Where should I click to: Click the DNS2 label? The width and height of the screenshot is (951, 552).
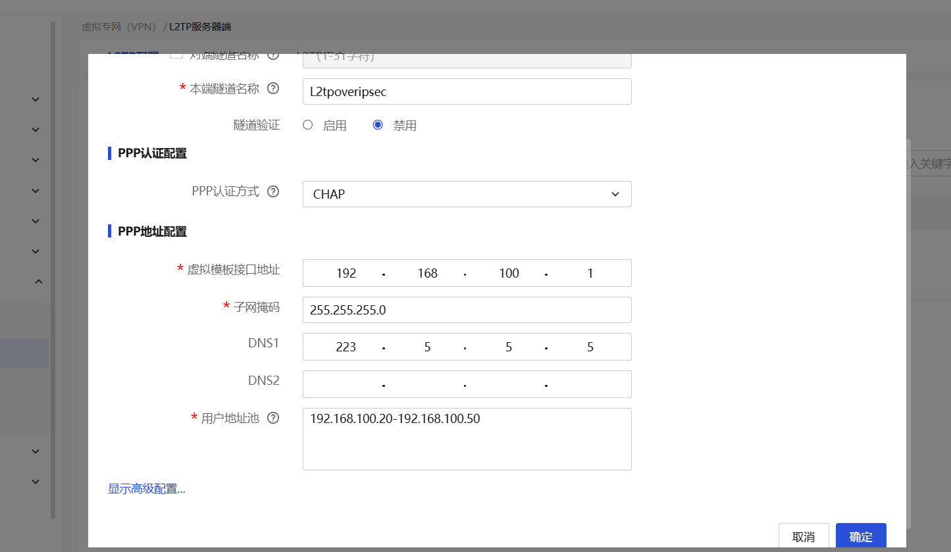[264, 380]
